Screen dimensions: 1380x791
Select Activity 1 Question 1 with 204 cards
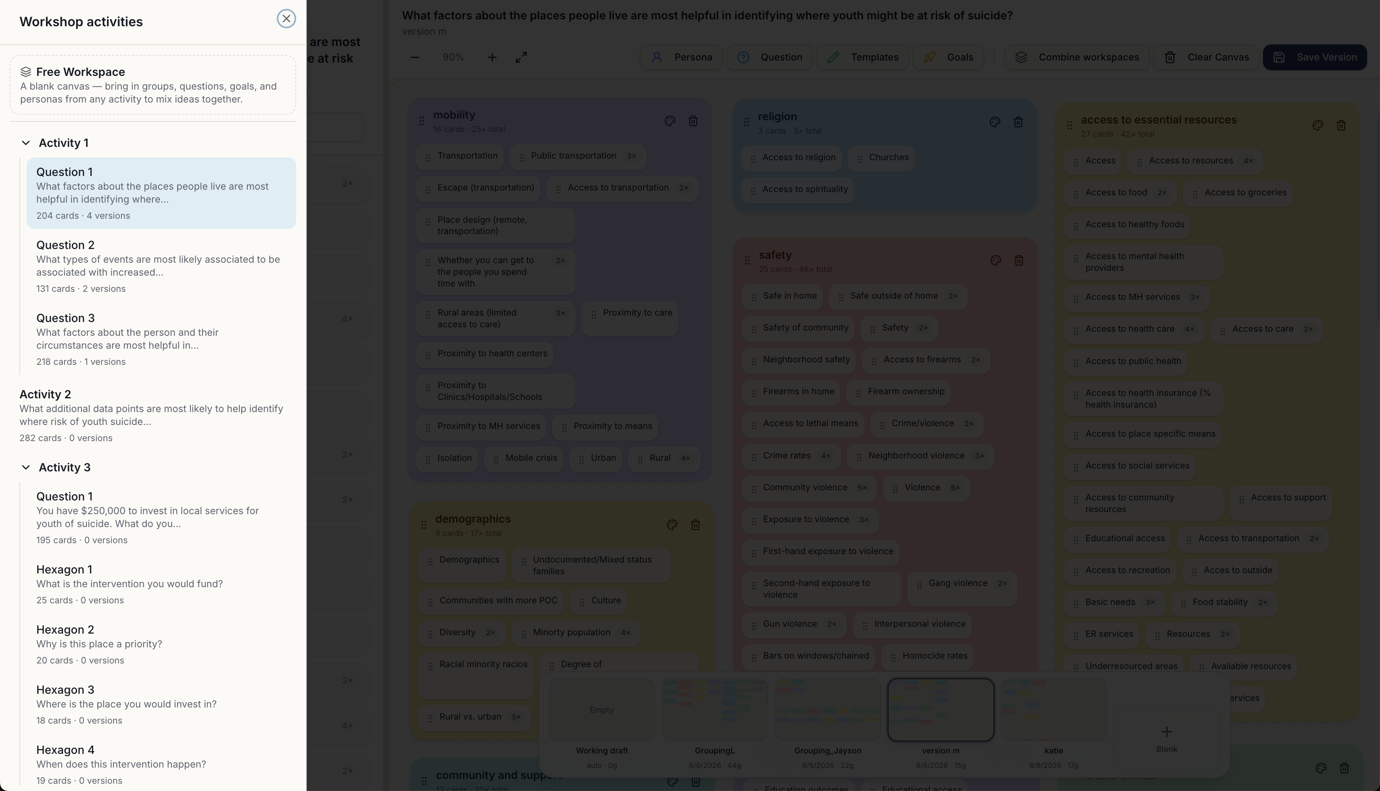pos(161,193)
